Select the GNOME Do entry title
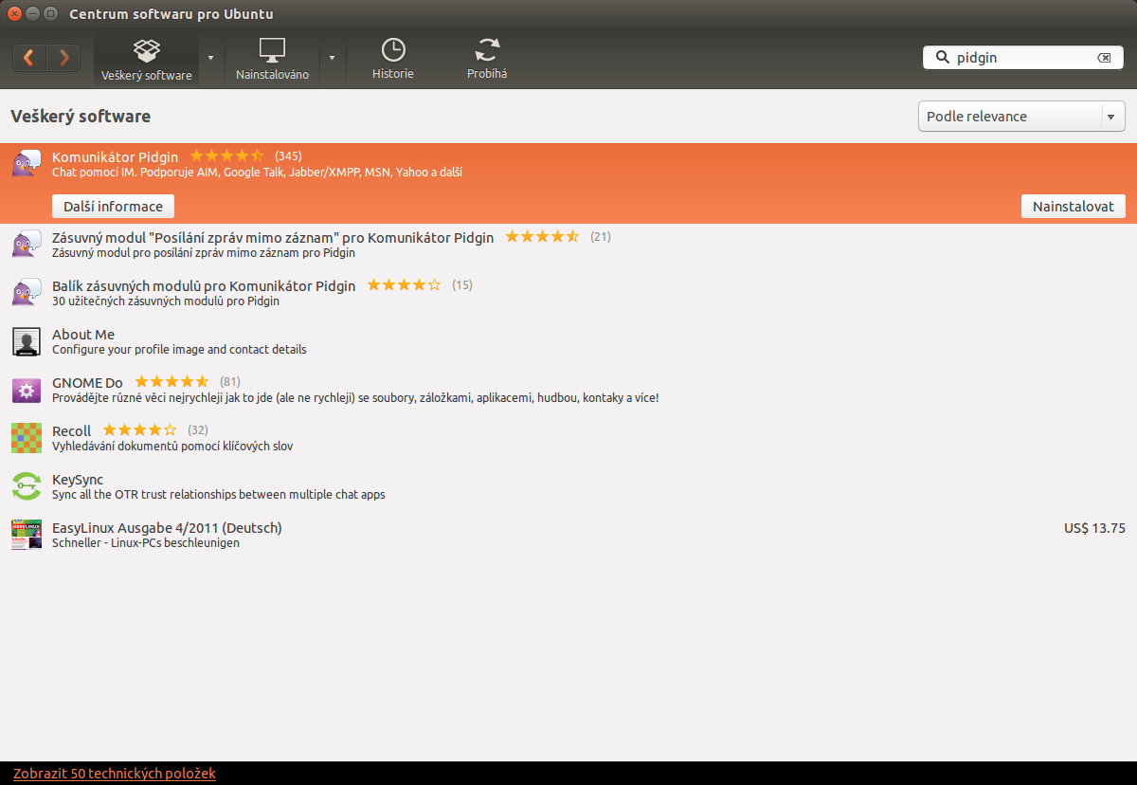This screenshot has width=1137, height=785. (87, 383)
